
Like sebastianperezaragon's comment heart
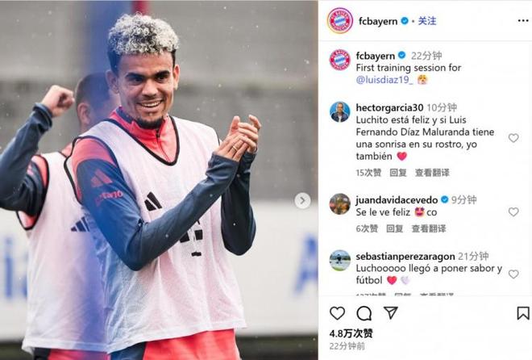click(x=513, y=274)
